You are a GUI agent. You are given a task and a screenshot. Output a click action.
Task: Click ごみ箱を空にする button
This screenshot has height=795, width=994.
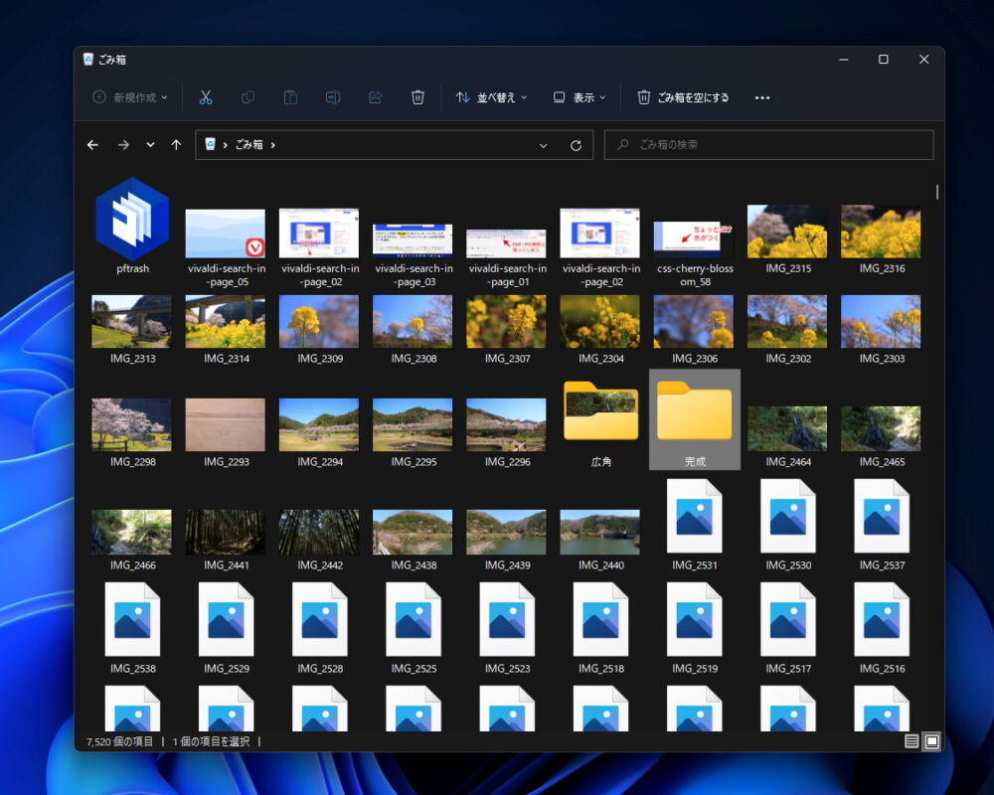[683, 97]
